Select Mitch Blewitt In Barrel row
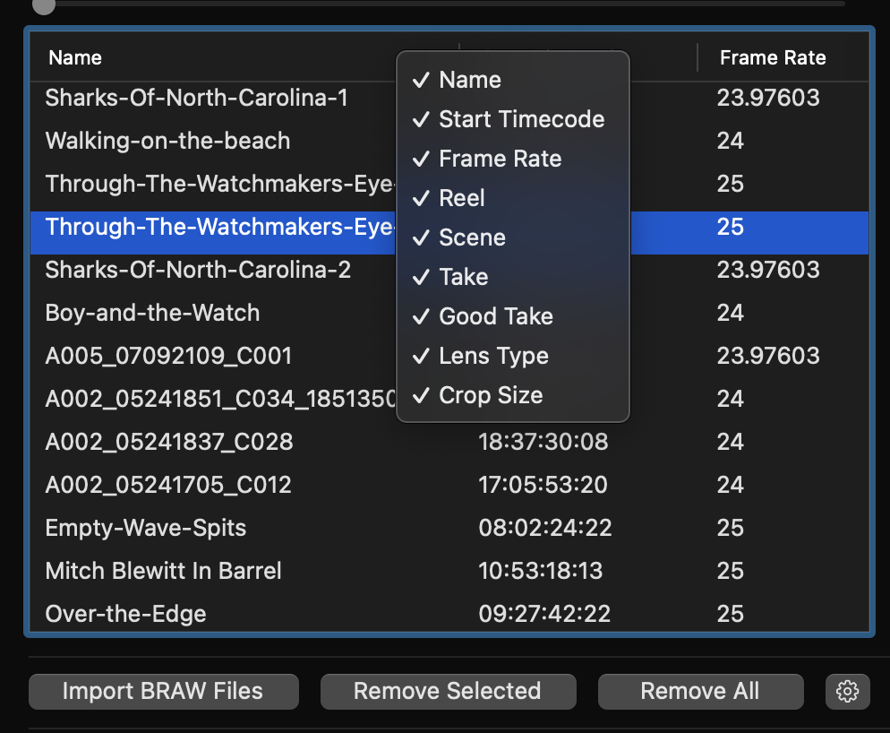The width and height of the screenshot is (890, 733). click(x=163, y=571)
